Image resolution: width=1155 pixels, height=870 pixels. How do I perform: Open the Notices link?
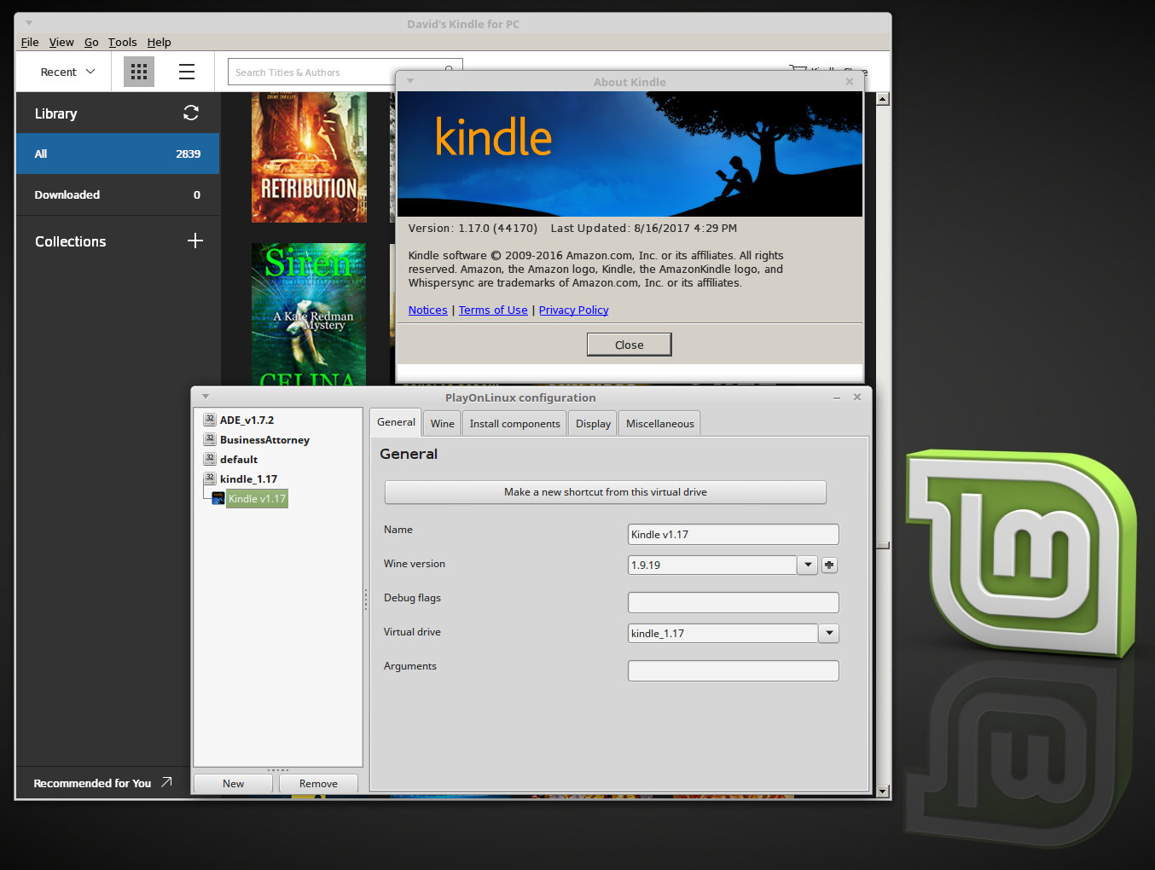(427, 310)
